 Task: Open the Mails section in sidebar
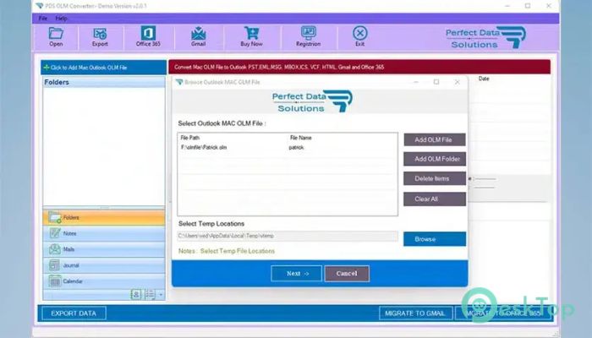(55, 249)
